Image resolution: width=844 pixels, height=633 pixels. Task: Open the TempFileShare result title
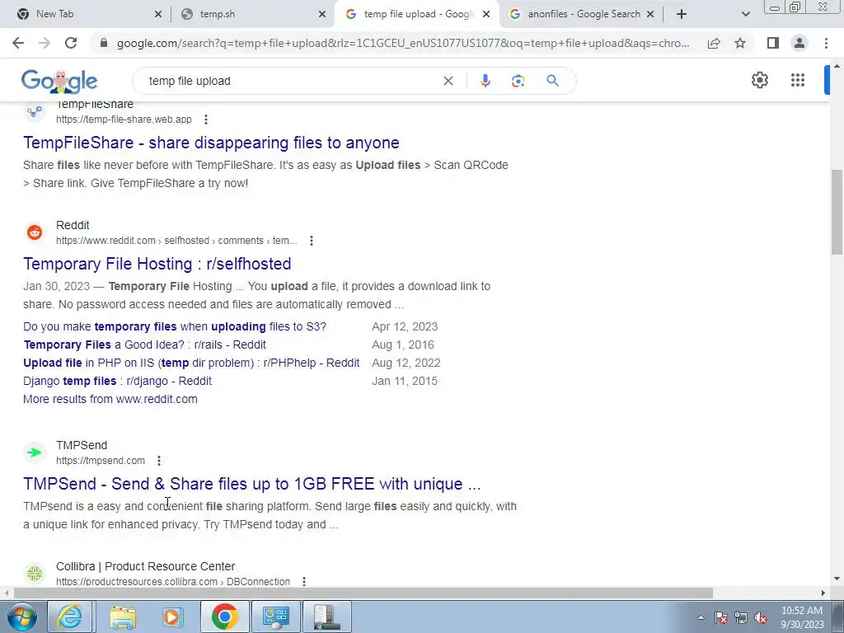[211, 143]
